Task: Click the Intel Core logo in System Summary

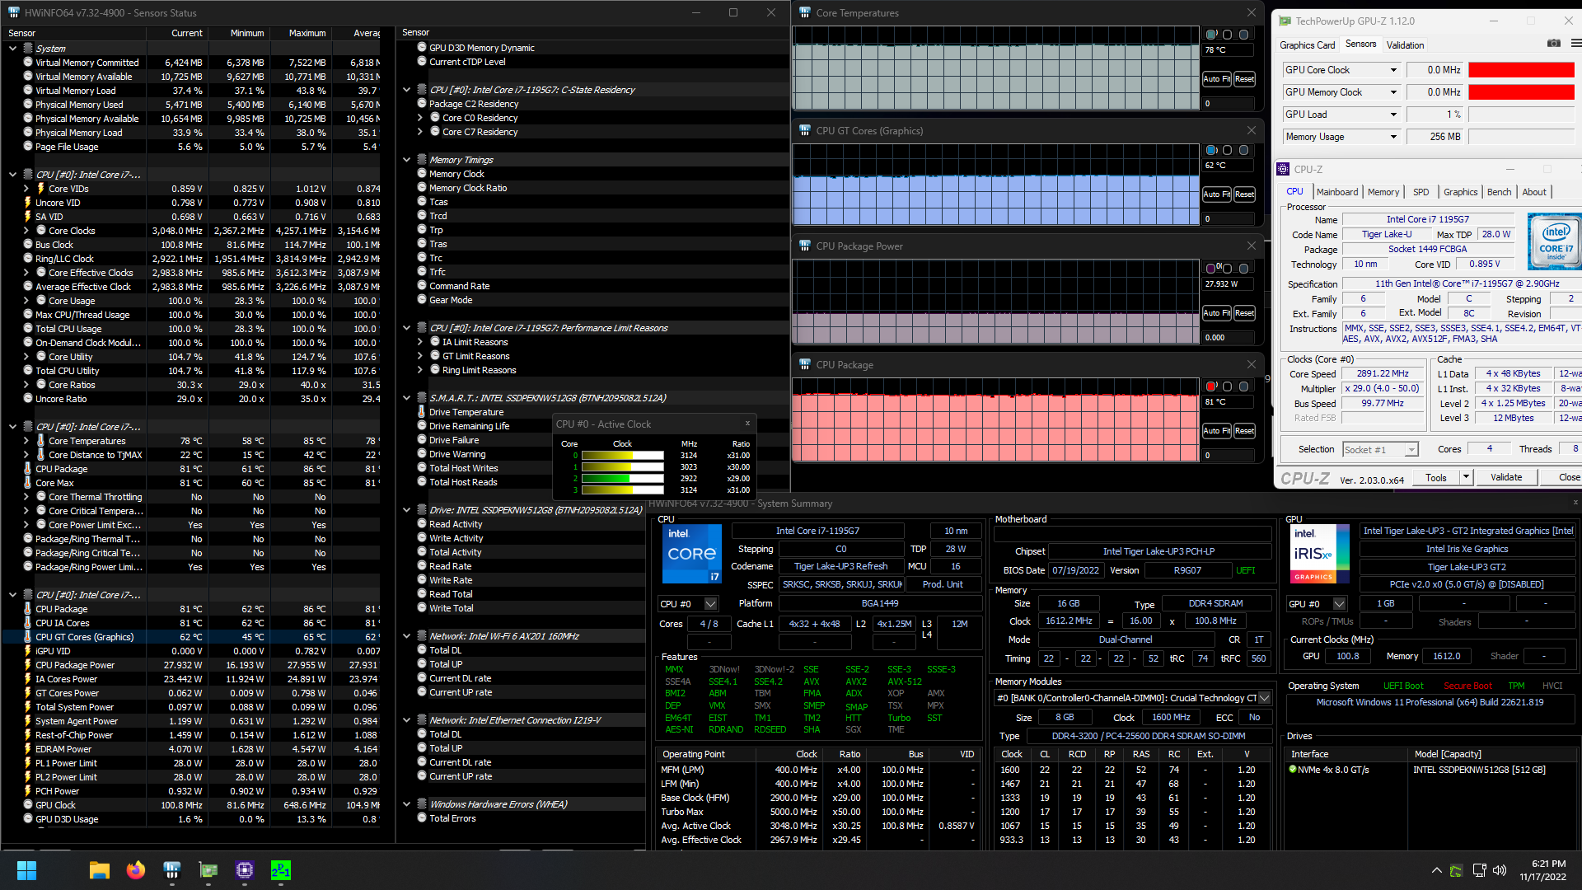Action: pyautogui.click(x=692, y=554)
